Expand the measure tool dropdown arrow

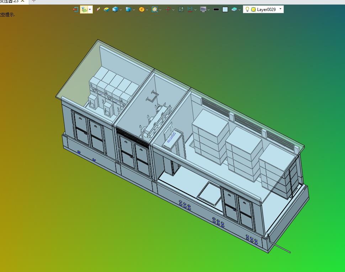pos(195,10)
